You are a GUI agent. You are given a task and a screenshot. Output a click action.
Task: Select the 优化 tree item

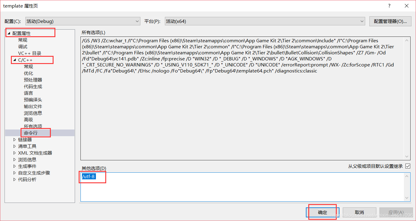pyautogui.click(x=28, y=73)
